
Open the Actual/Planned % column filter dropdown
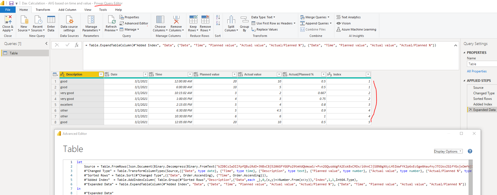coord(324,74)
